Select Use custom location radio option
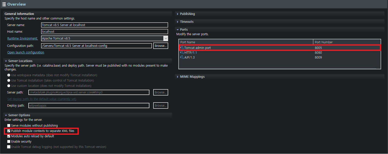 pyautogui.click(x=9, y=86)
